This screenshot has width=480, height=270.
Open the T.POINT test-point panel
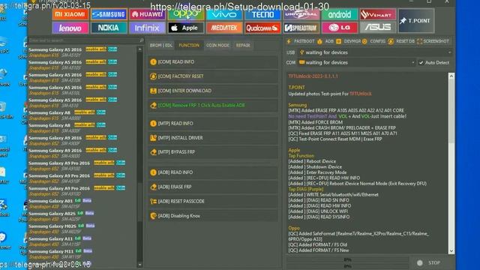pyautogui.click(x=416, y=21)
